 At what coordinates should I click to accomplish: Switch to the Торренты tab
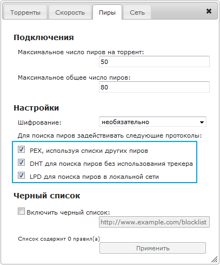click(x=25, y=12)
